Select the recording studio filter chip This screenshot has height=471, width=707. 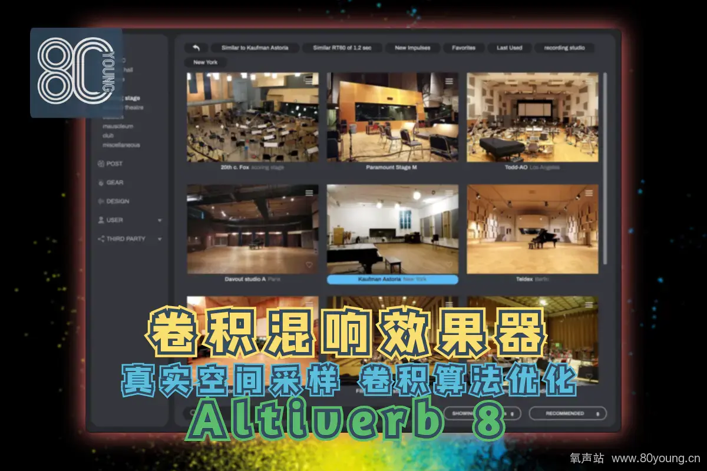564,48
